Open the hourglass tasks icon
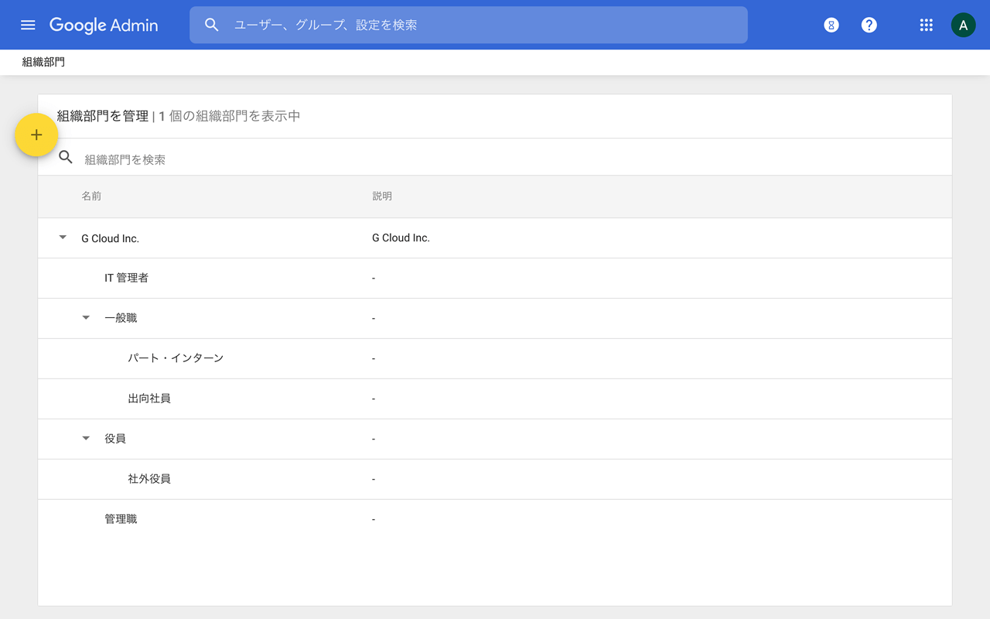990x619 pixels. (831, 25)
